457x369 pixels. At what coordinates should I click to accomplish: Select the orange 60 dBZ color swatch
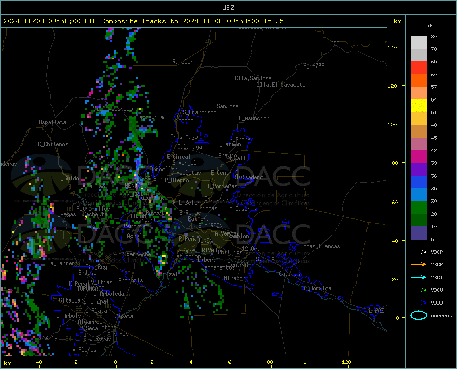(x=418, y=80)
